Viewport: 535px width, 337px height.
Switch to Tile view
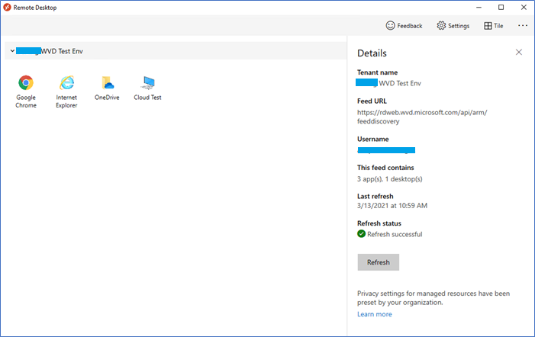(x=494, y=26)
